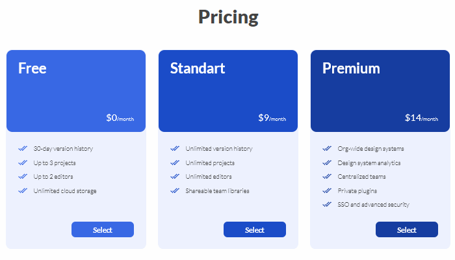
Task: Click checkmark icon beside Centralized teams
Action: point(327,177)
